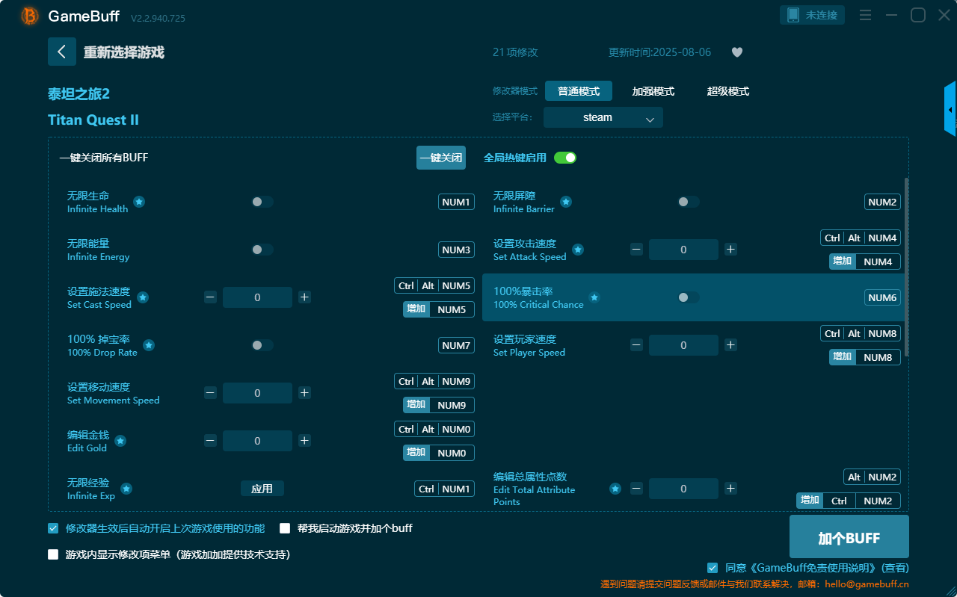
Task: Expand the blue side panel arrow at the right edge
Action: point(950,109)
